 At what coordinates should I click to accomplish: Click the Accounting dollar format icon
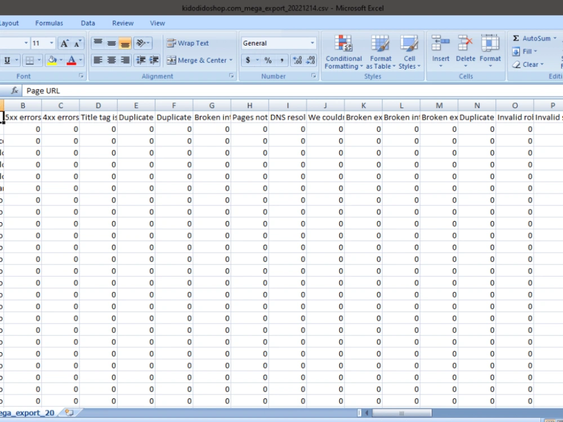[x=248, y=60]
